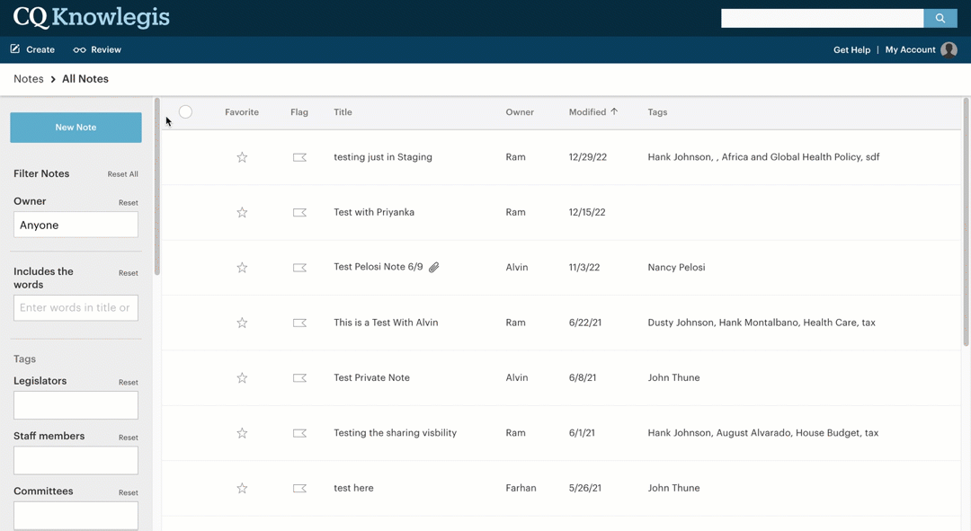Open the Owner 'Anyone' dropdown

click(x=76, y=225)
